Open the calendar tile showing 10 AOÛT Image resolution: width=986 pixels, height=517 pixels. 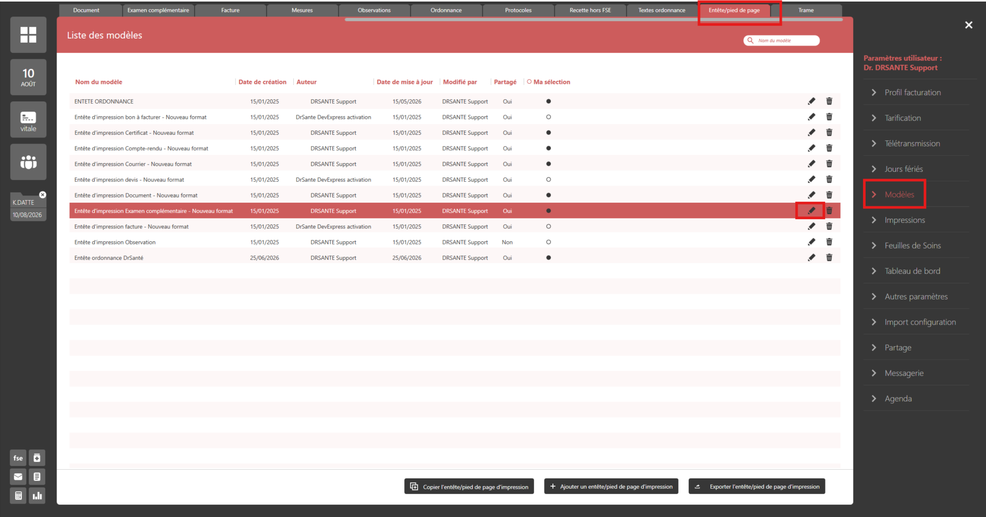28,77
